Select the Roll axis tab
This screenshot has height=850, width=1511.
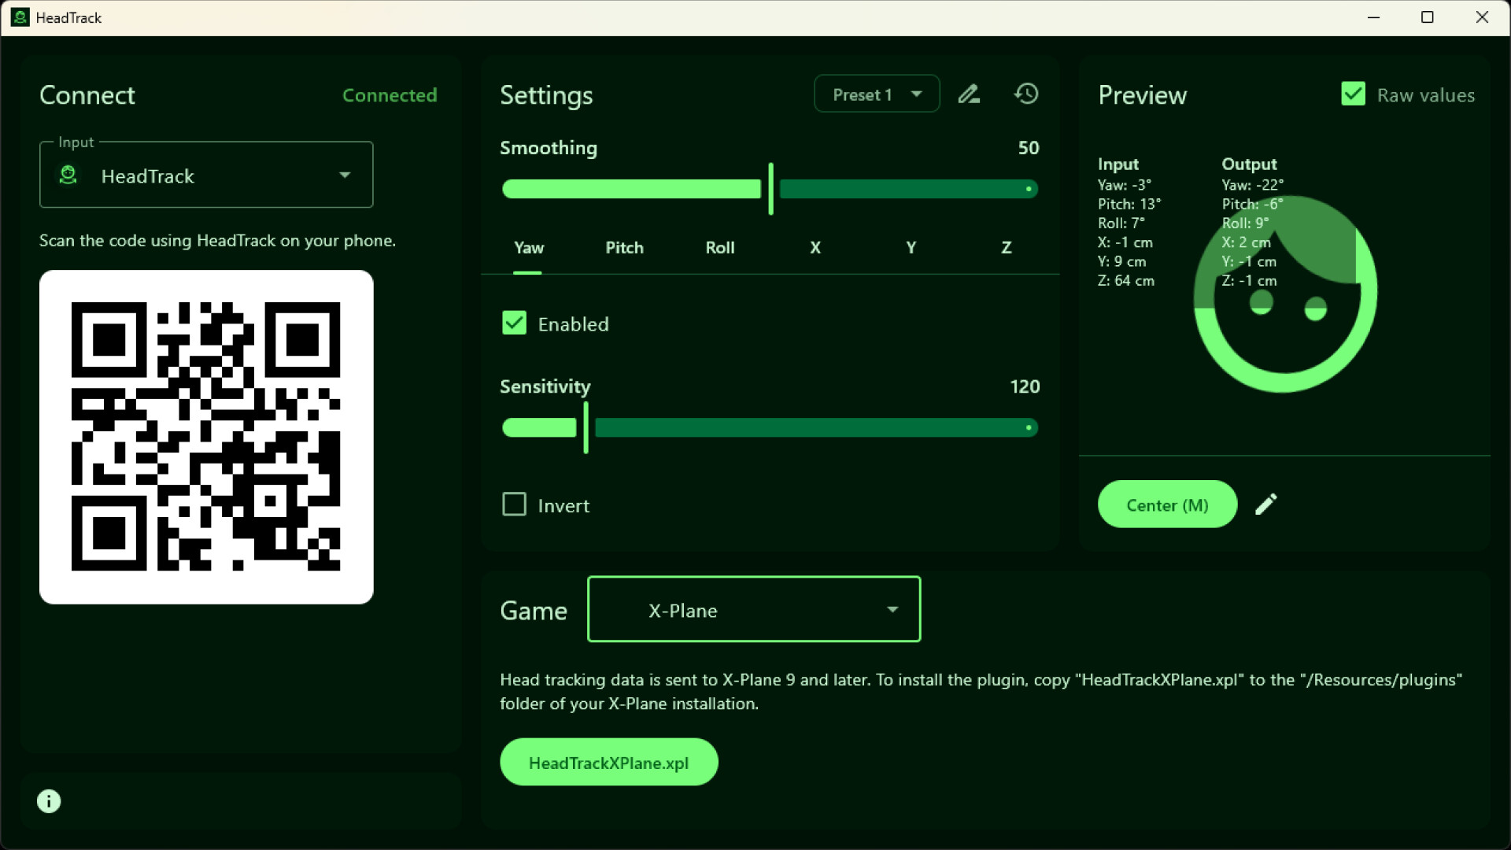click(x=719, y=247)
